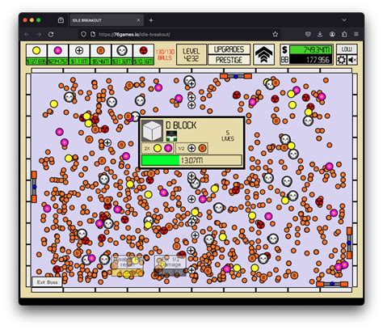Image resolution: width=383 pixels, height=330 pixels.
Task: Click the D BLOCK boss name
Action: click(x=181, y=125)
